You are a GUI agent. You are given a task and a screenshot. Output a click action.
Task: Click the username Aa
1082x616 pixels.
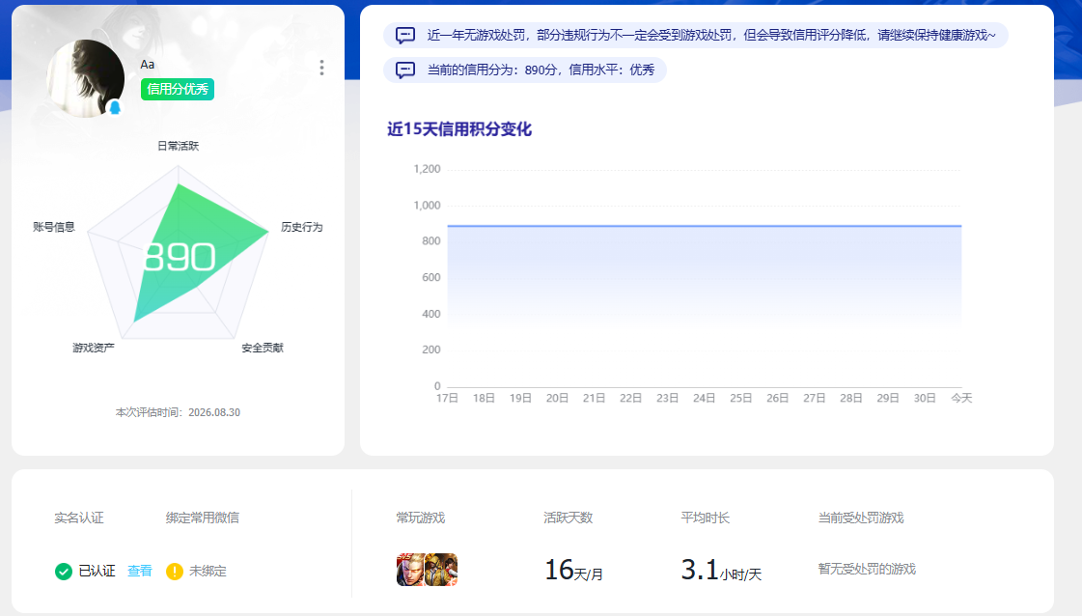pyautogui.click(x=148, y=65)
